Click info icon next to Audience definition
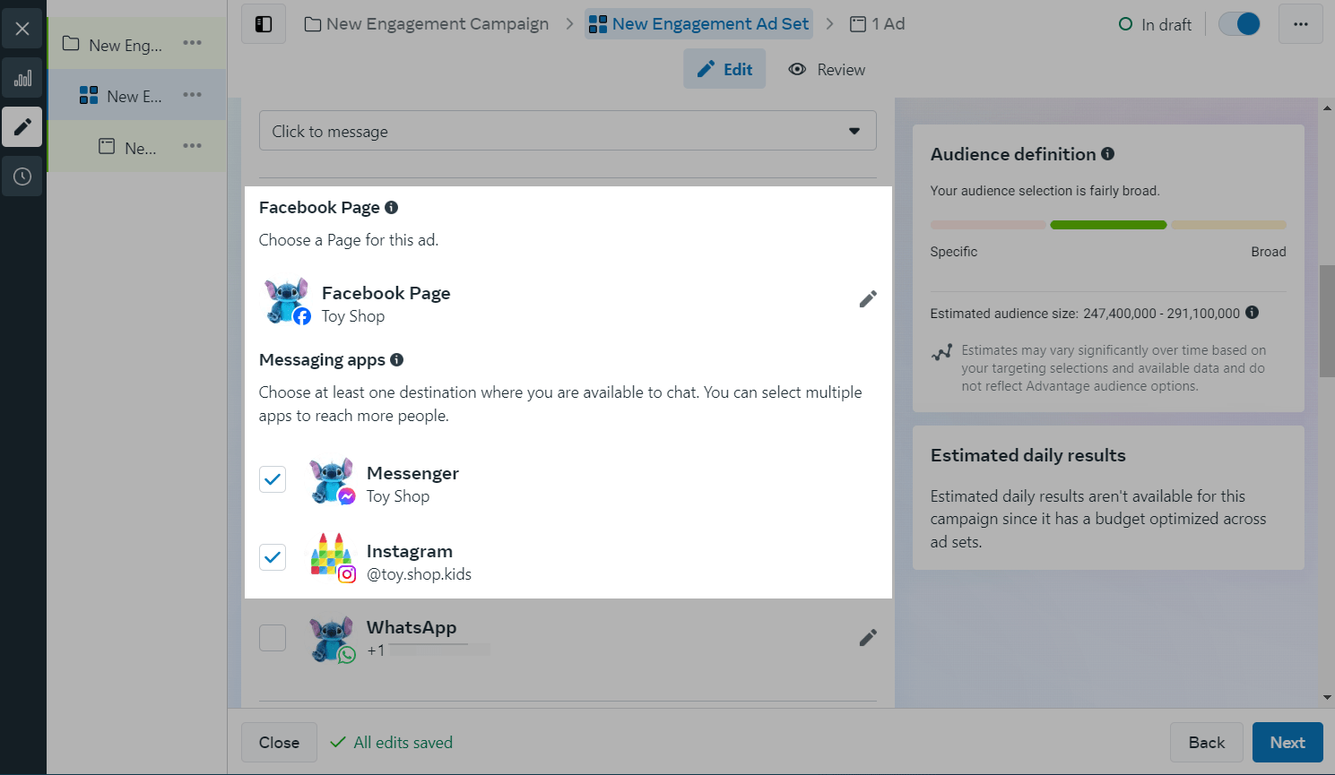Viewport: 1335px width, 775px height. click(x=1108, y=154)
